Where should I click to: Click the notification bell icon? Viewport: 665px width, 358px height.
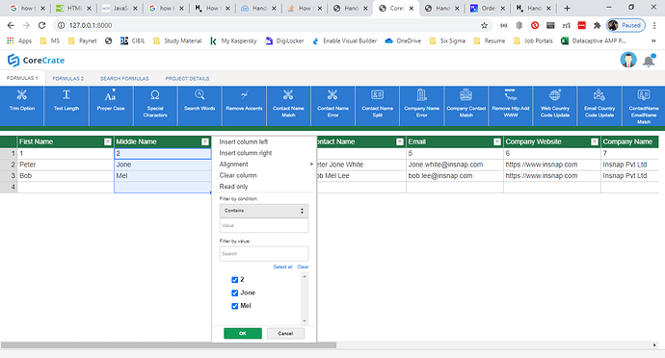pyautogui.click(x=649, y=61)
